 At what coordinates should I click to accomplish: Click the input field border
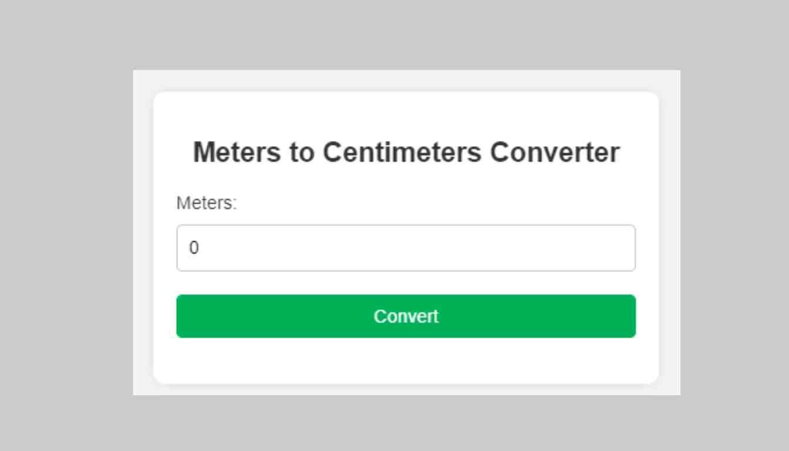tap(406, 226)
